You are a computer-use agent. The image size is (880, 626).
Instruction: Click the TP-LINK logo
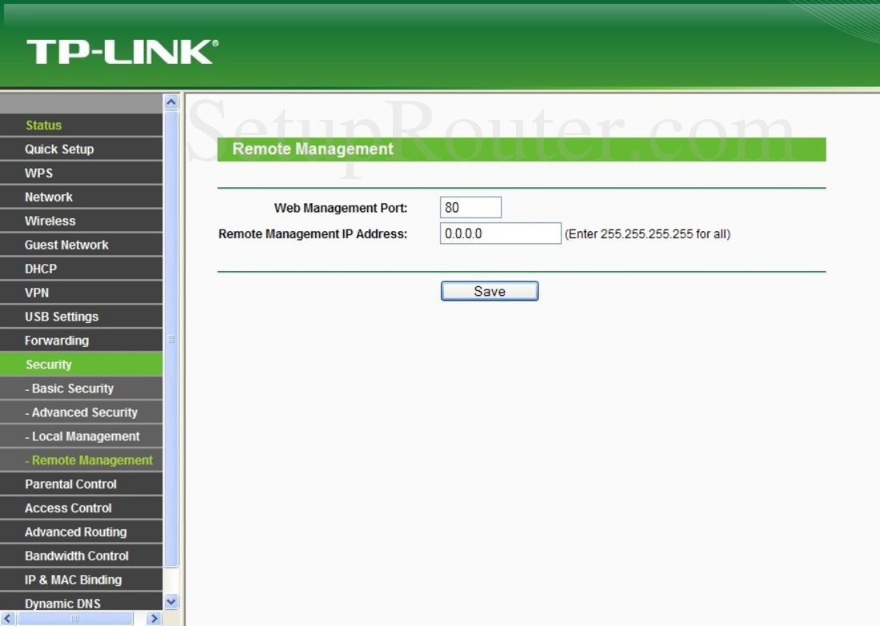pos(122,52)
